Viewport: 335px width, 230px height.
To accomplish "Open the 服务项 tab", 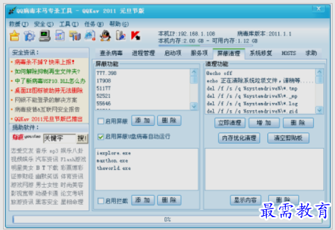I will point(199,53).
